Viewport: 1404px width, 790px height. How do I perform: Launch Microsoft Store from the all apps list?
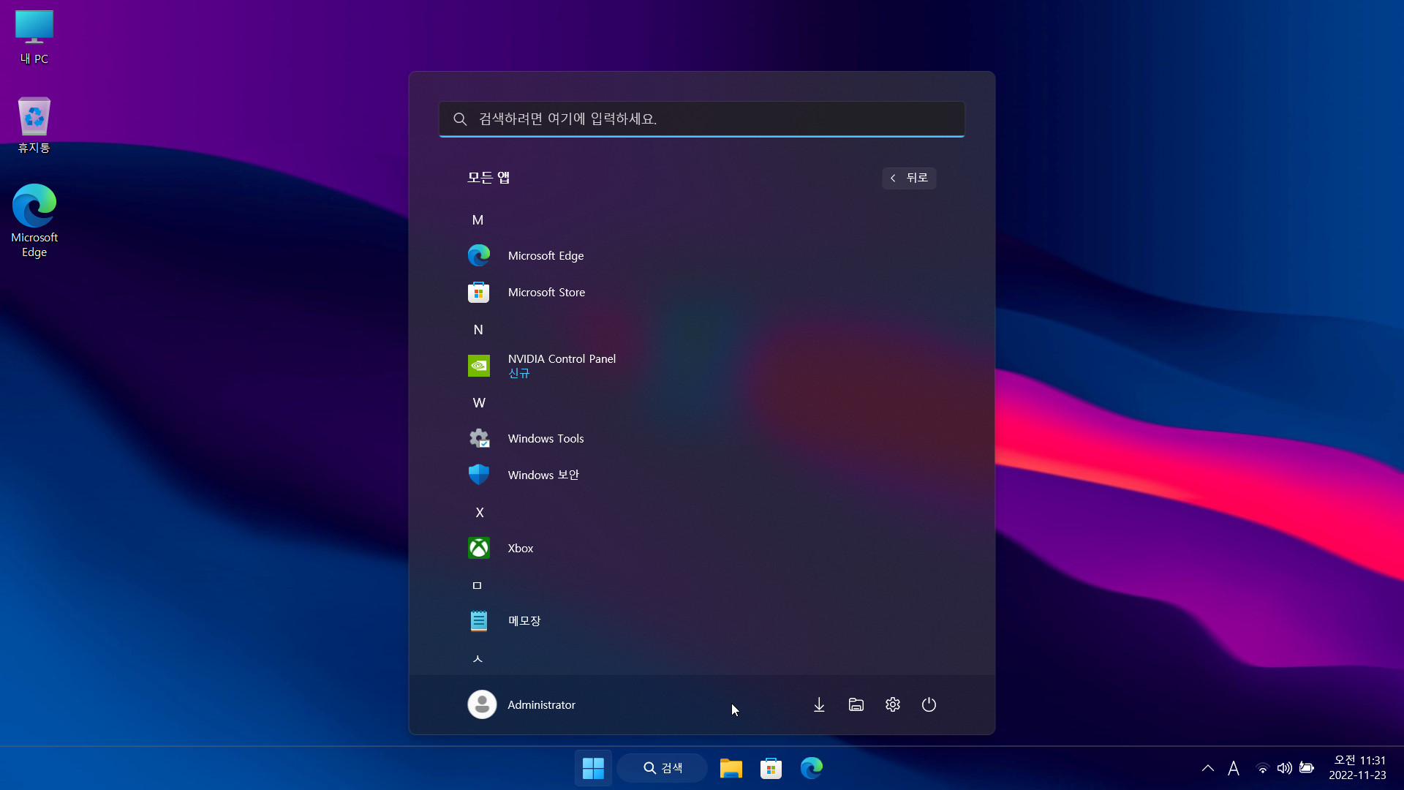[701, 292]
